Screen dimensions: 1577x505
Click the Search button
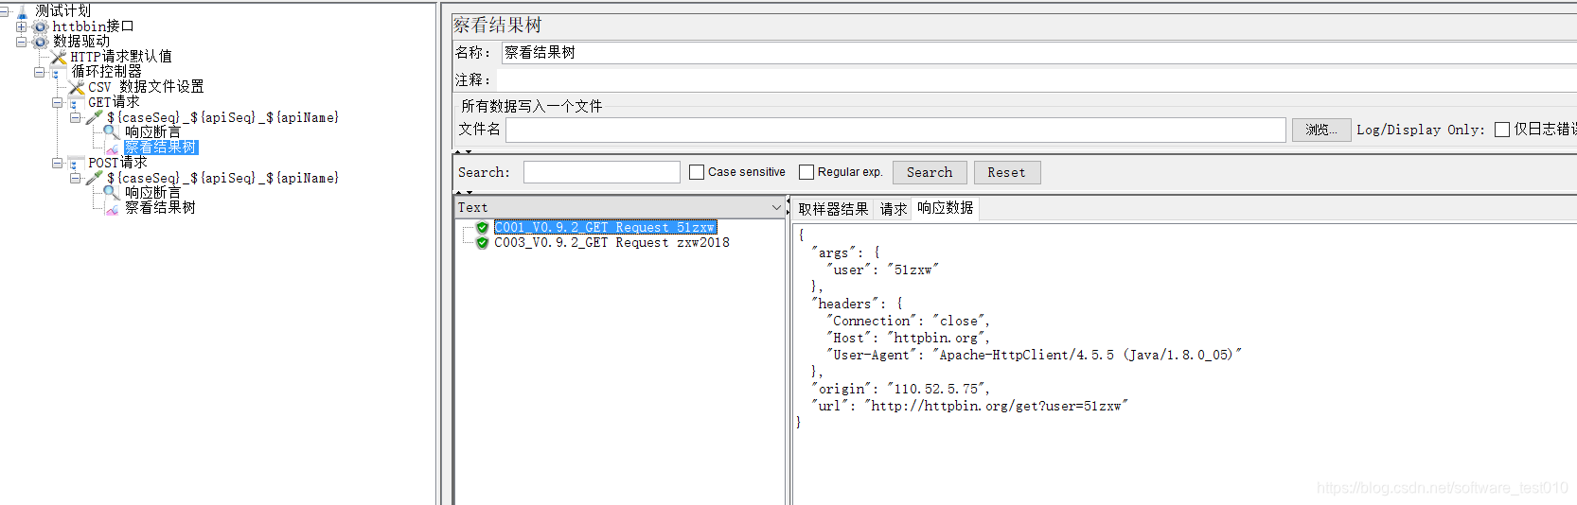click(930, 172)
